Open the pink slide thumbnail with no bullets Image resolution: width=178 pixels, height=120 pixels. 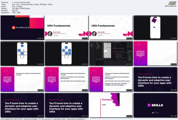(155, 53)
